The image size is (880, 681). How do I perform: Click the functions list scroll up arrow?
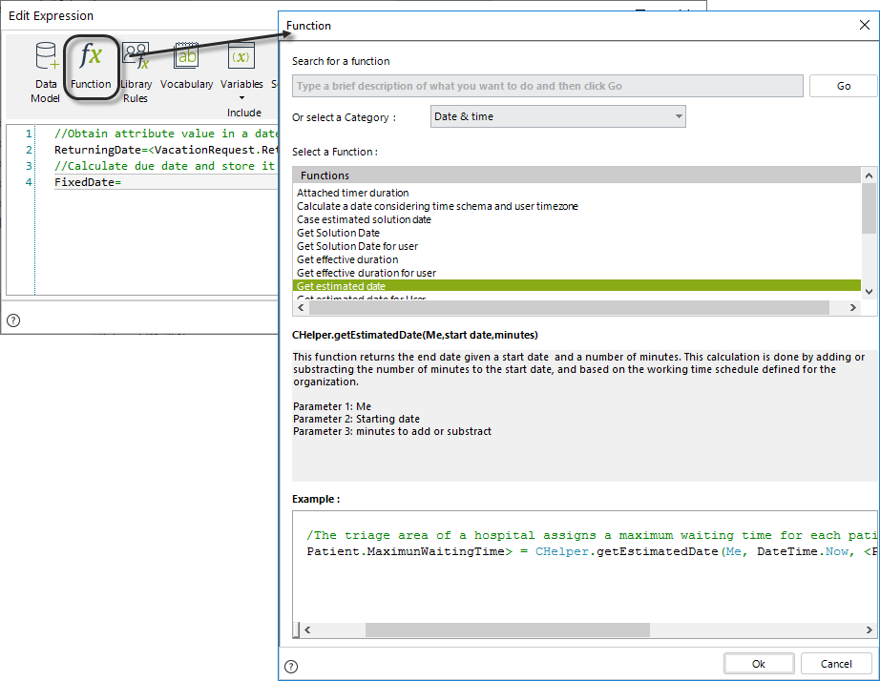[x=869, y=175]
